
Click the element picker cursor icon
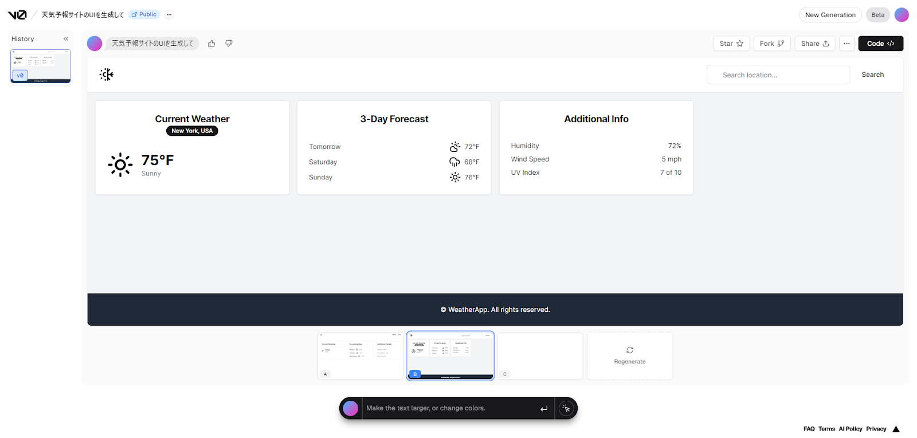566,408
